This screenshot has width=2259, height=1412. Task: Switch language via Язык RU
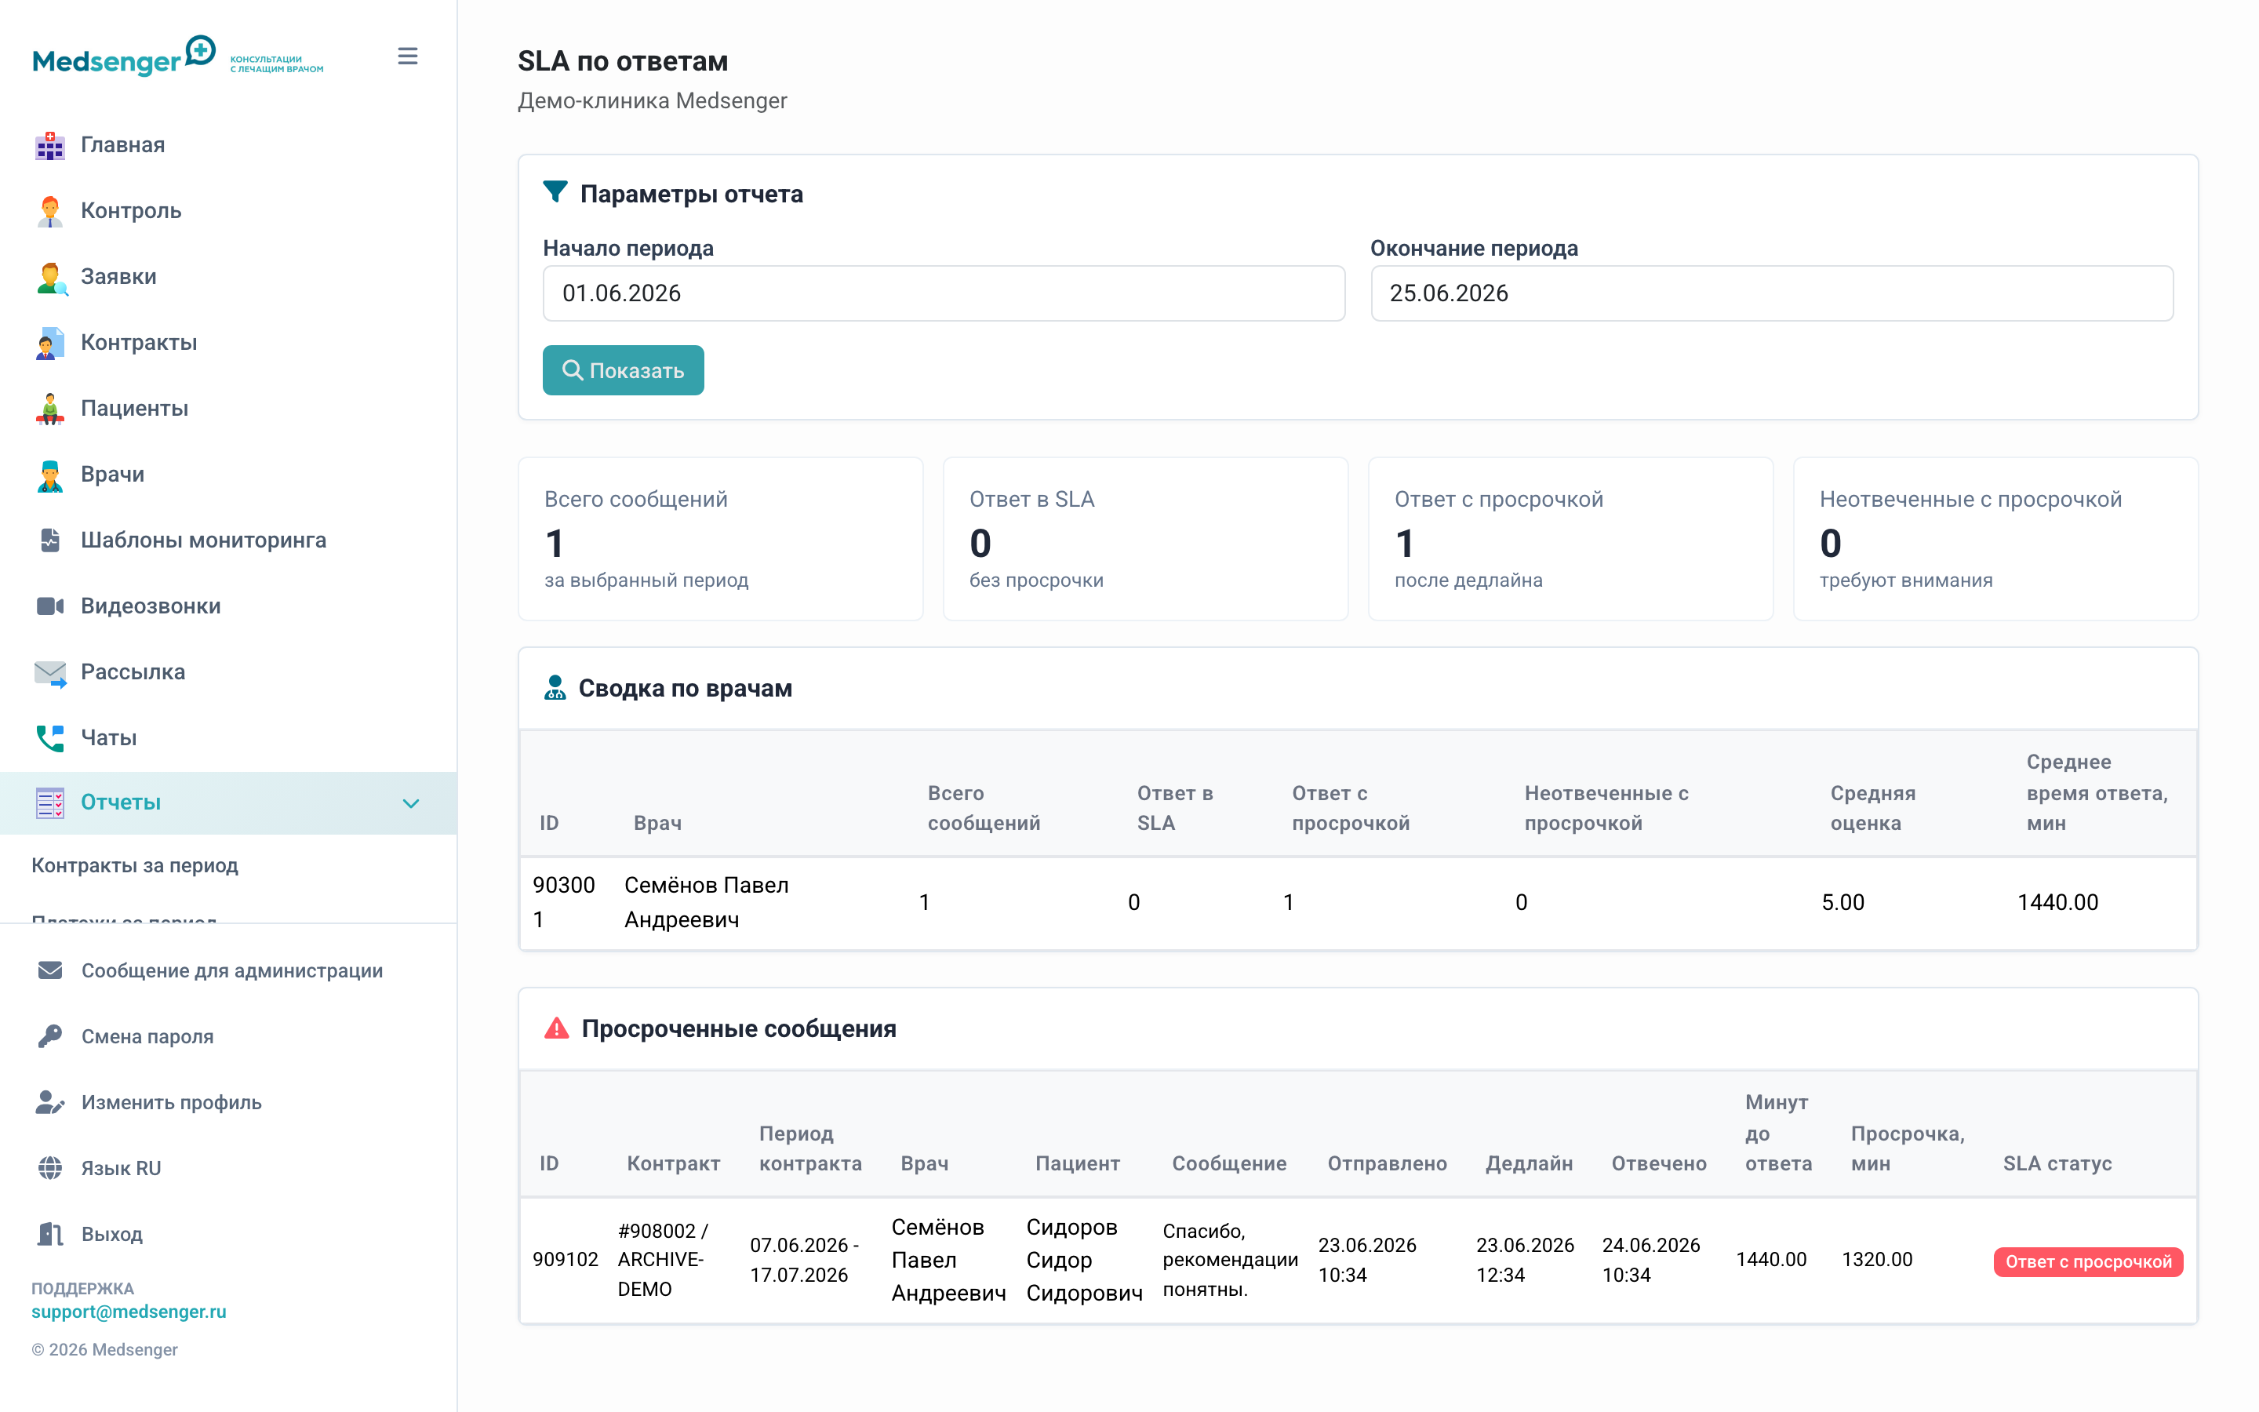pos(122,1168)
